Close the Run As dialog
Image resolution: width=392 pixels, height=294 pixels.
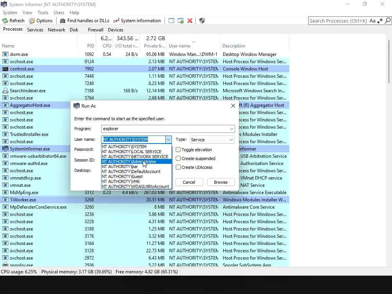[x=233, y=106]
